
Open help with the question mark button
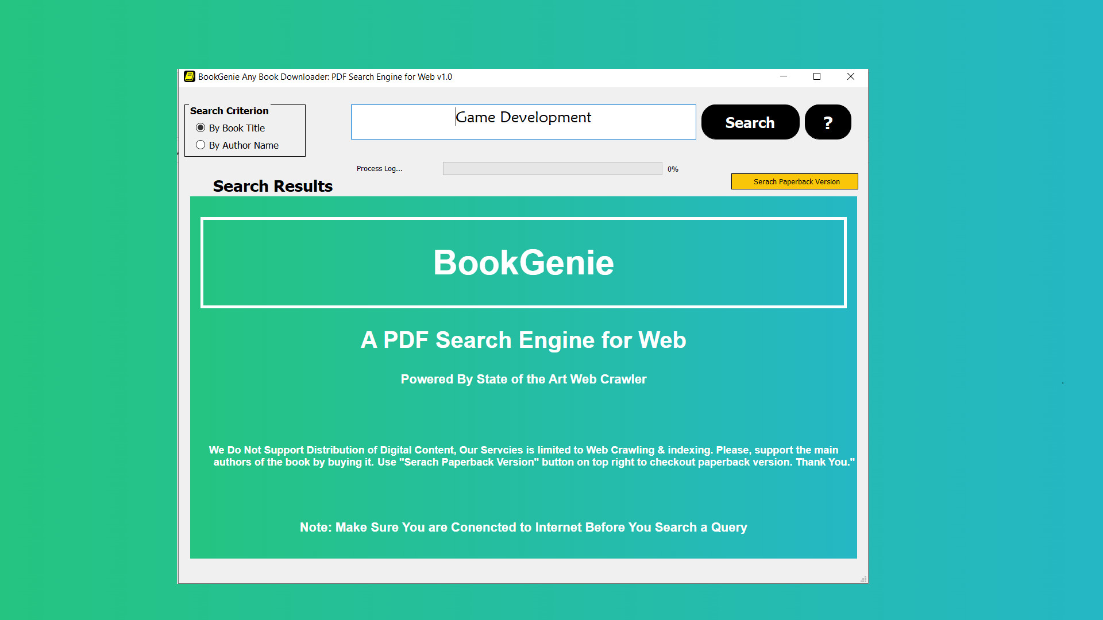(x=828, y=122)
